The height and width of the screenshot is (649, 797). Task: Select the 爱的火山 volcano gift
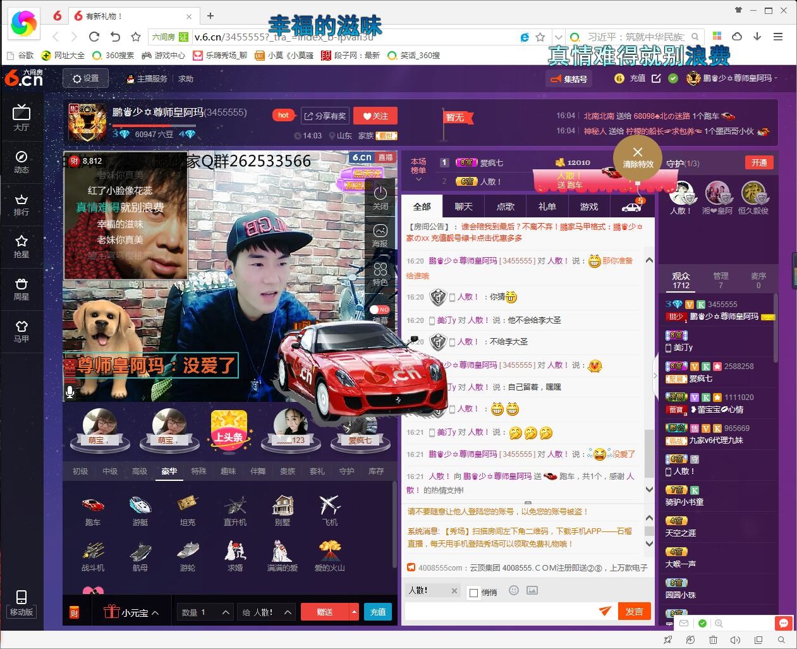click(x=330, y=556)
